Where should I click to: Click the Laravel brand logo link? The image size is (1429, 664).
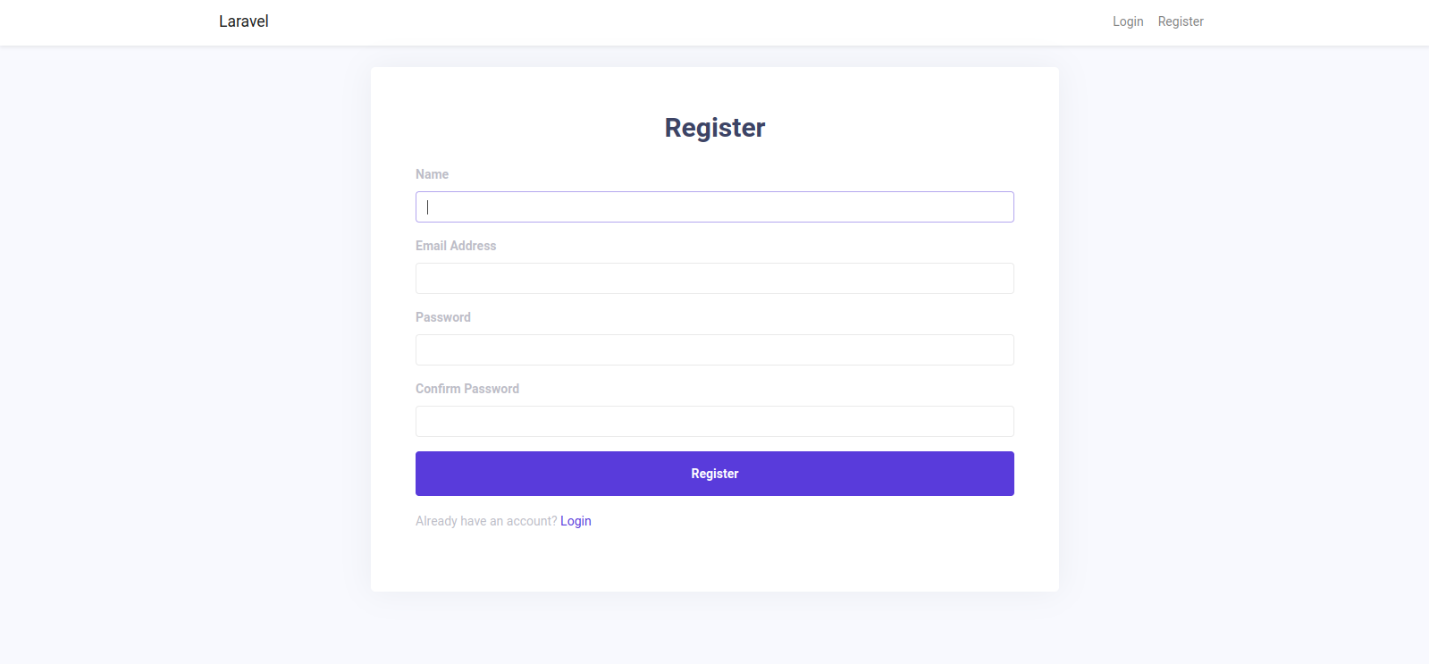243,21
